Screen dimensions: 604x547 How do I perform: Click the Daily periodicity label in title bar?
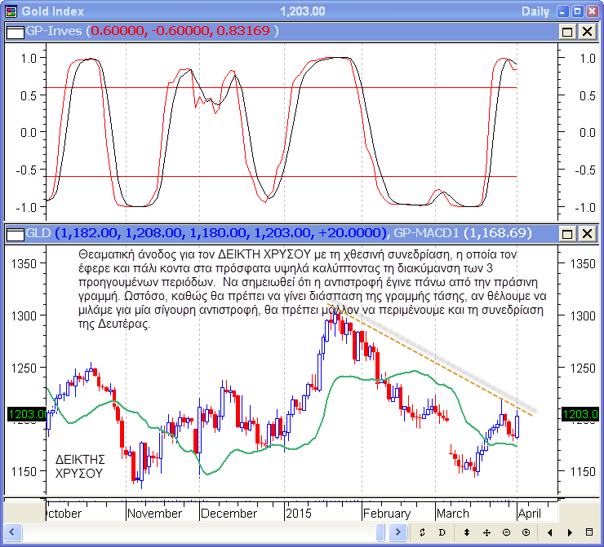[x=535, y=11]
